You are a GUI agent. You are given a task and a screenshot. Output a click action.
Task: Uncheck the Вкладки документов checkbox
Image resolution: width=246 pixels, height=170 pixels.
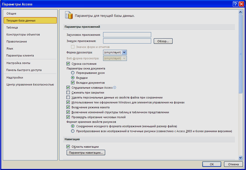pos(73,82)
